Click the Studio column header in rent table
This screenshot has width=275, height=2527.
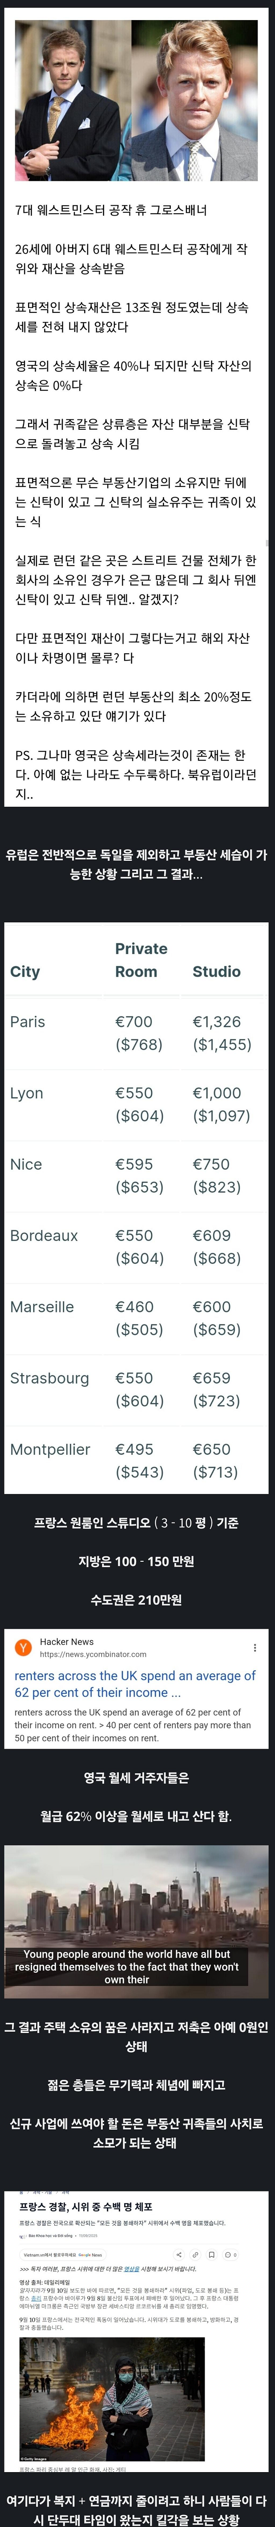pyautogui.click(x=216, y=971)
